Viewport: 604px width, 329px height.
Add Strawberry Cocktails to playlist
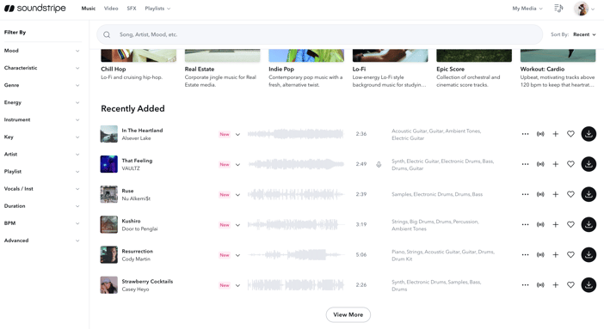(556, 284)
